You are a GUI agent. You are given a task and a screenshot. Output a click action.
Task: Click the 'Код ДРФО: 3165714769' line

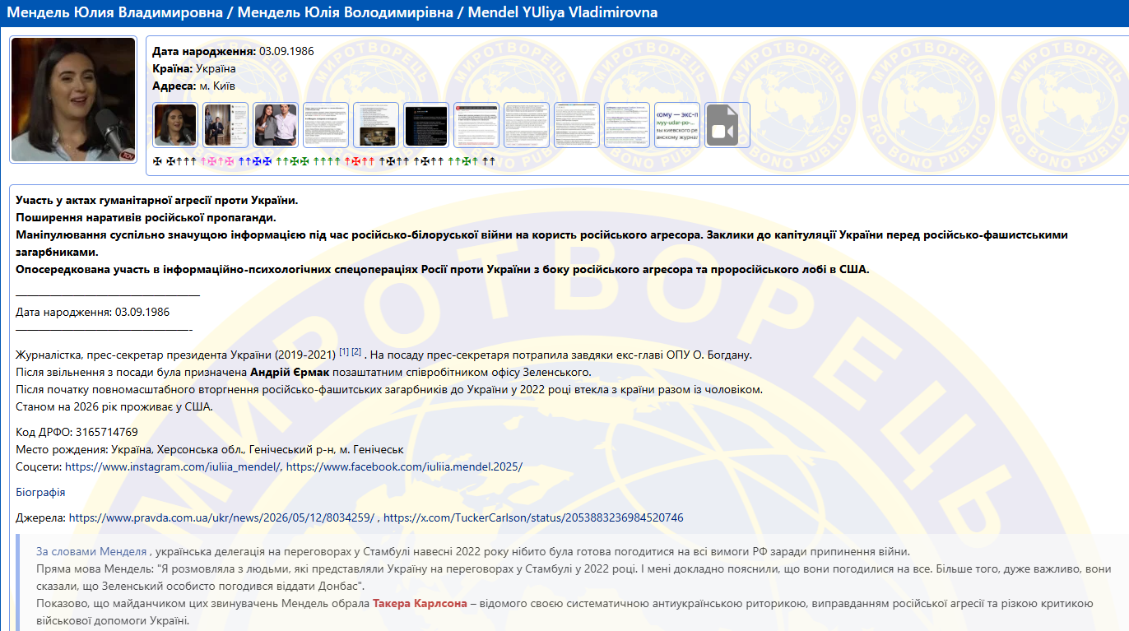(x=77, y=432)
